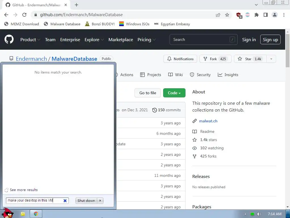
Task: Click the striped flag extension icon
Action: coord(248,15)
